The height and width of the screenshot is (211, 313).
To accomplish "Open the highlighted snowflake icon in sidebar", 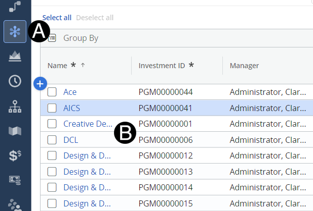I will tap(15, 31).
